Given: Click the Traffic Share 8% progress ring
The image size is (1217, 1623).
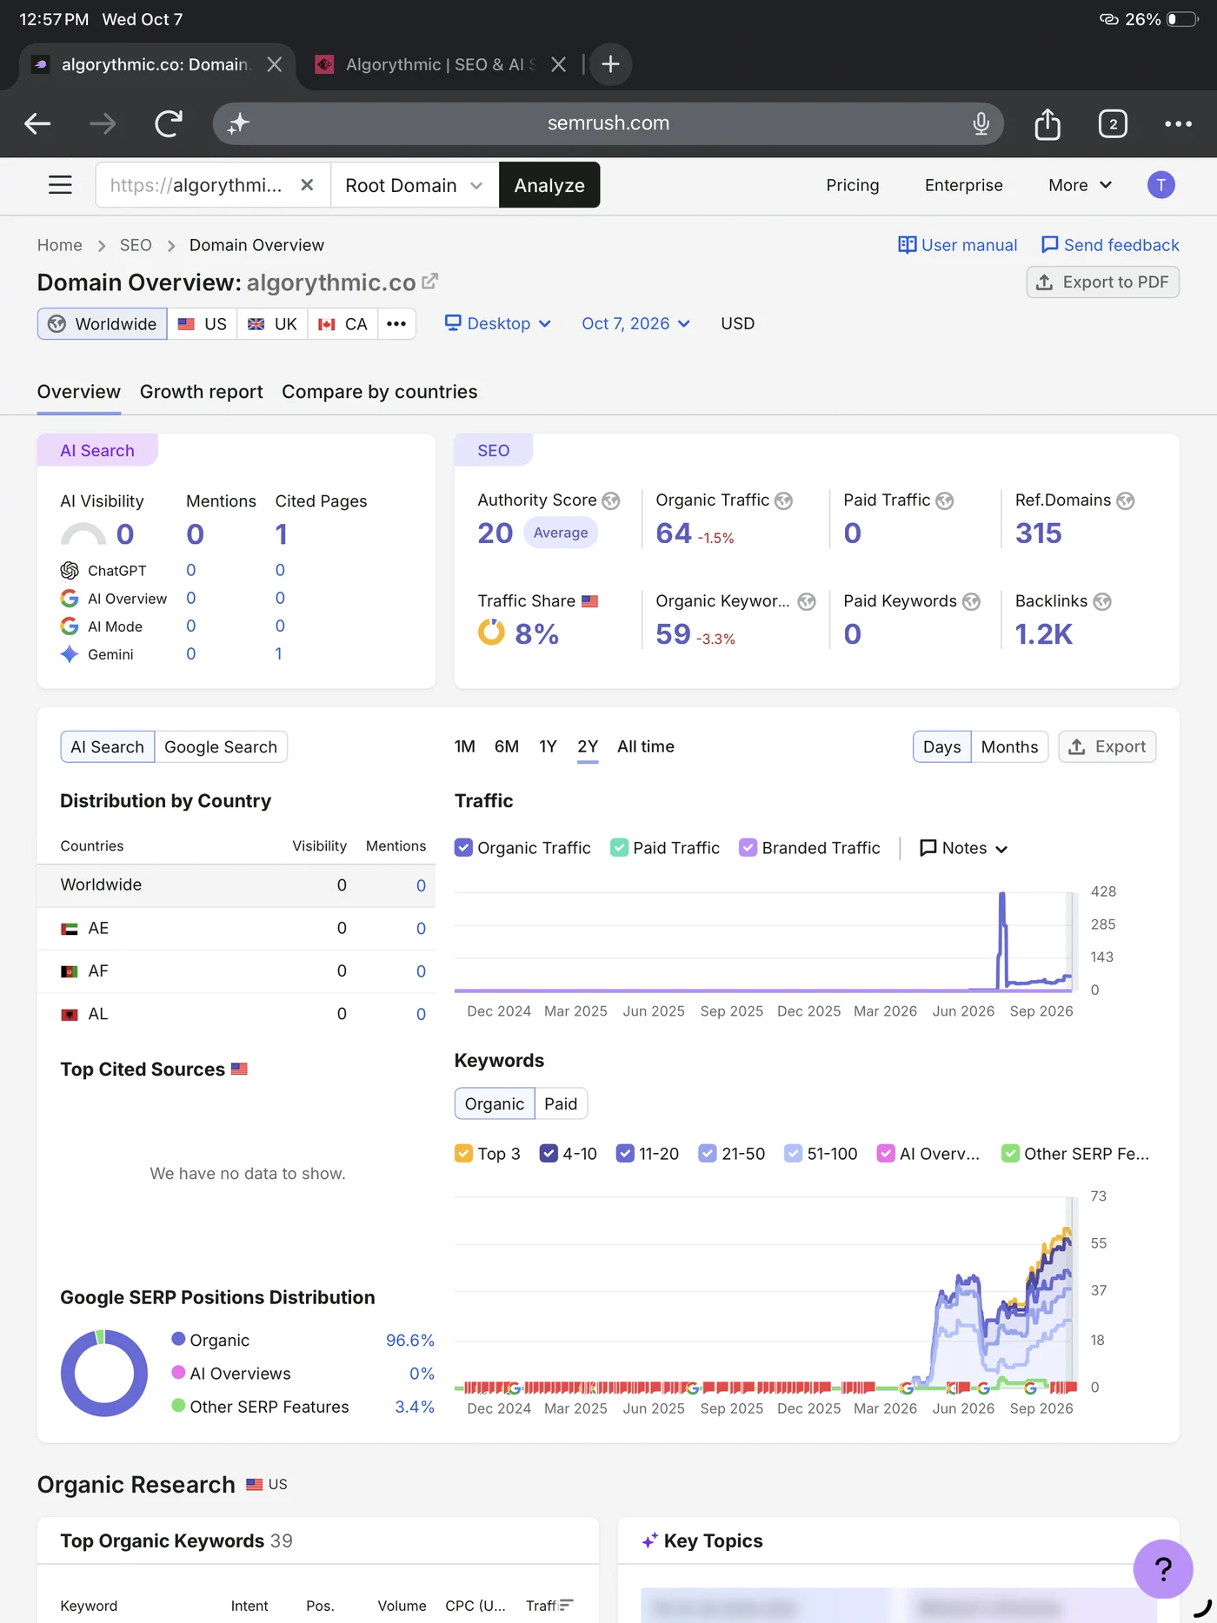Looking at the screenshot, I should [x=491, y=633].
